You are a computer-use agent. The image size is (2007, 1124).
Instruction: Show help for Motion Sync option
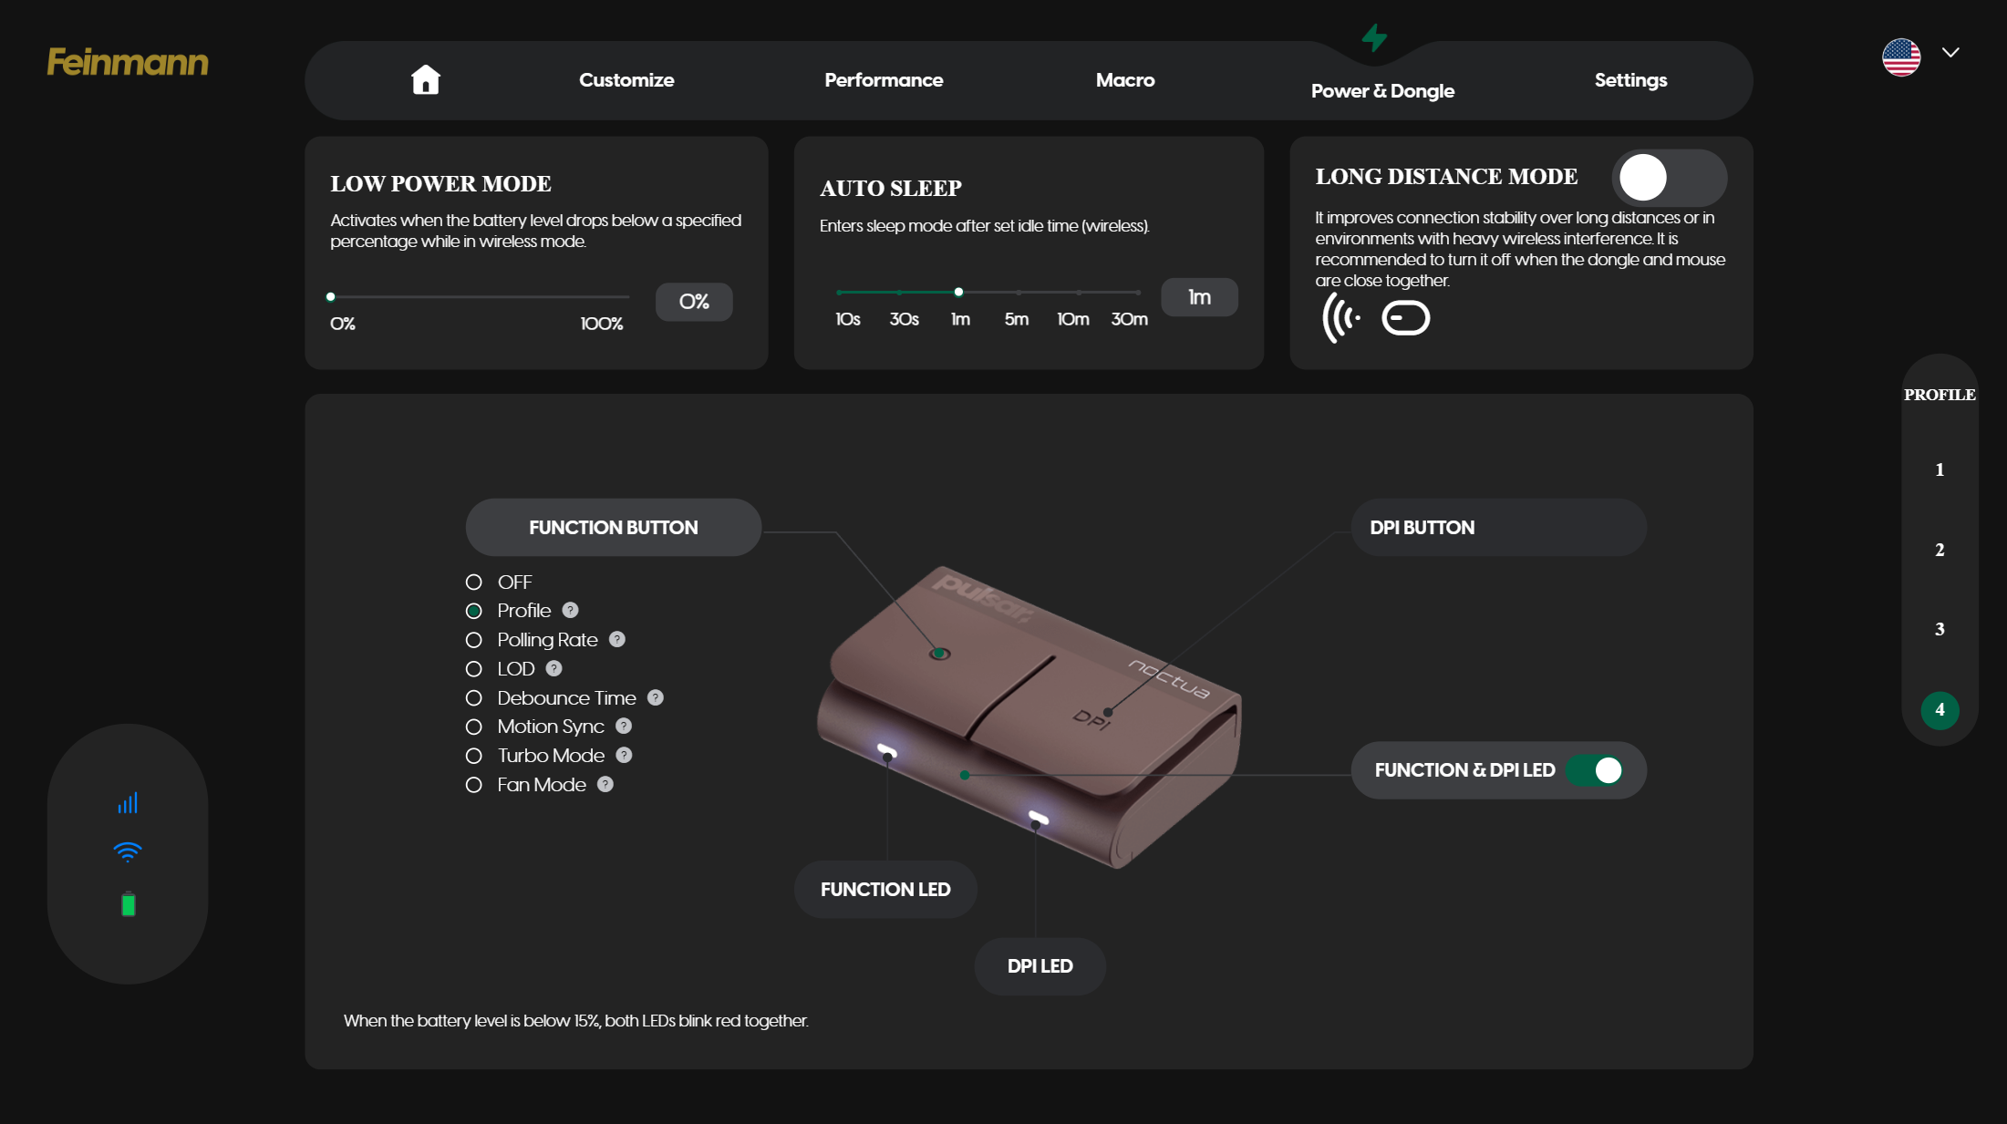tap(624, 726)
